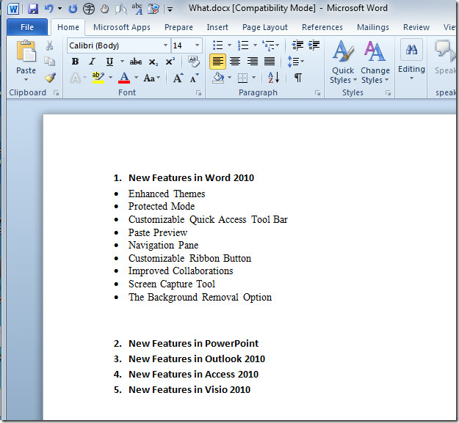Click the Editing binoculars button
Screen dimensions: 459x423
click(411, 59)
